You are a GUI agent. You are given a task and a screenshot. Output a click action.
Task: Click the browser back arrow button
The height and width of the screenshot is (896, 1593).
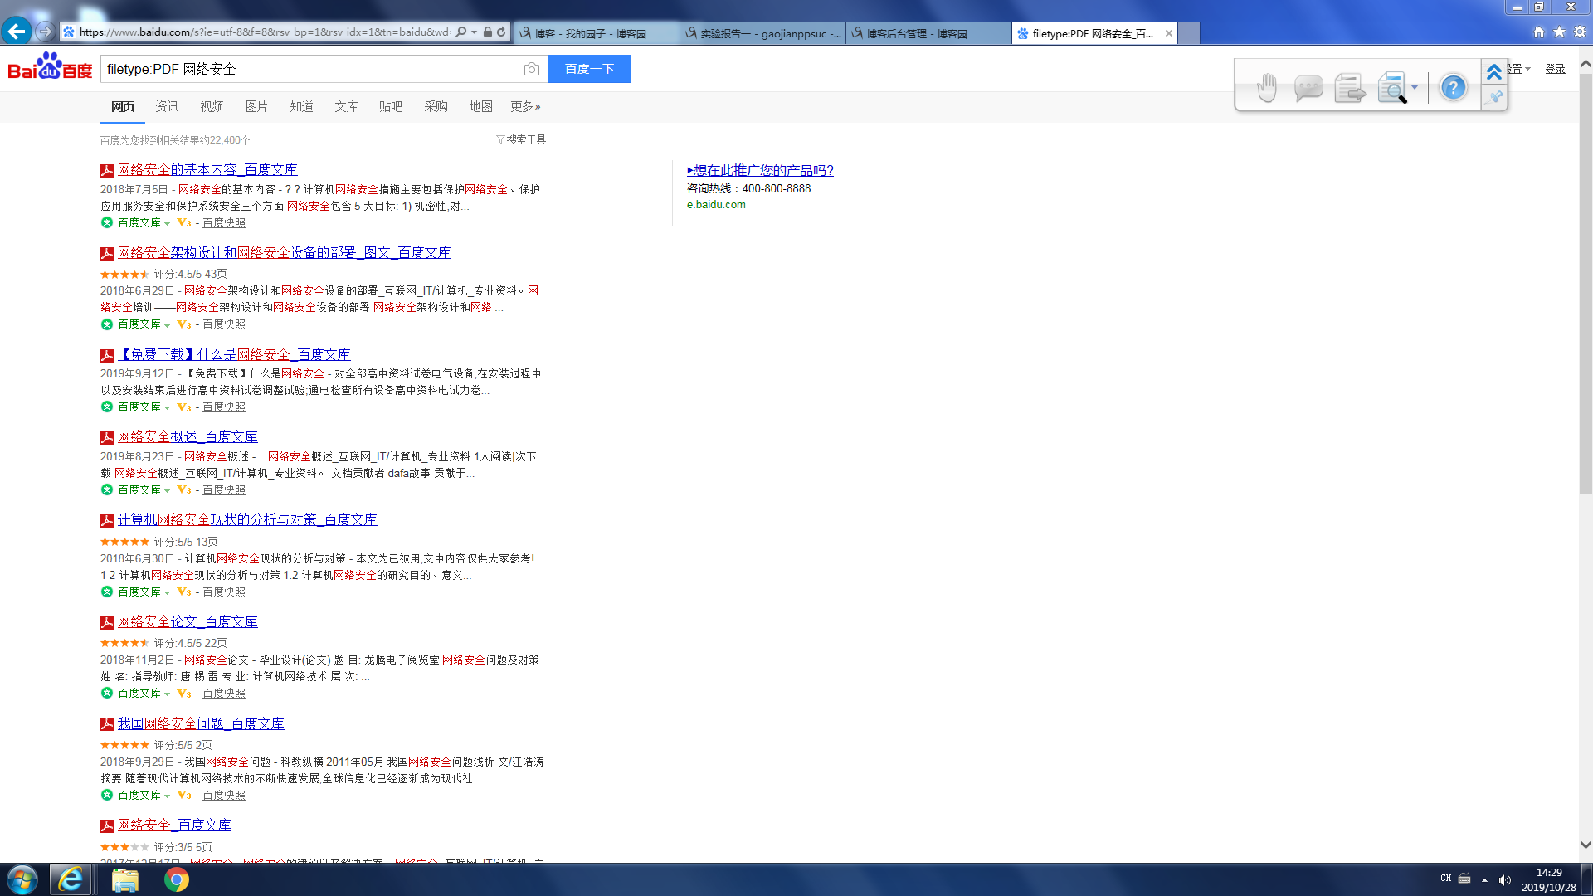coord(17,32)
